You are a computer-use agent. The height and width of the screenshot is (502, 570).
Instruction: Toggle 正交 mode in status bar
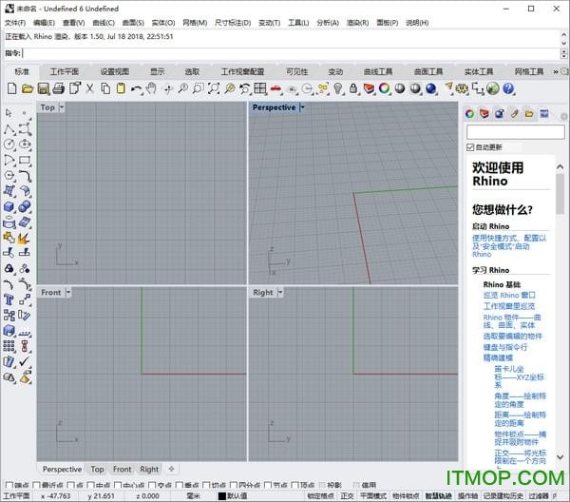click(x=347, y=495)
